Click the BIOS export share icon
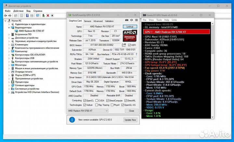The width and height of the screenshot is (234, 142). (124, 45)
